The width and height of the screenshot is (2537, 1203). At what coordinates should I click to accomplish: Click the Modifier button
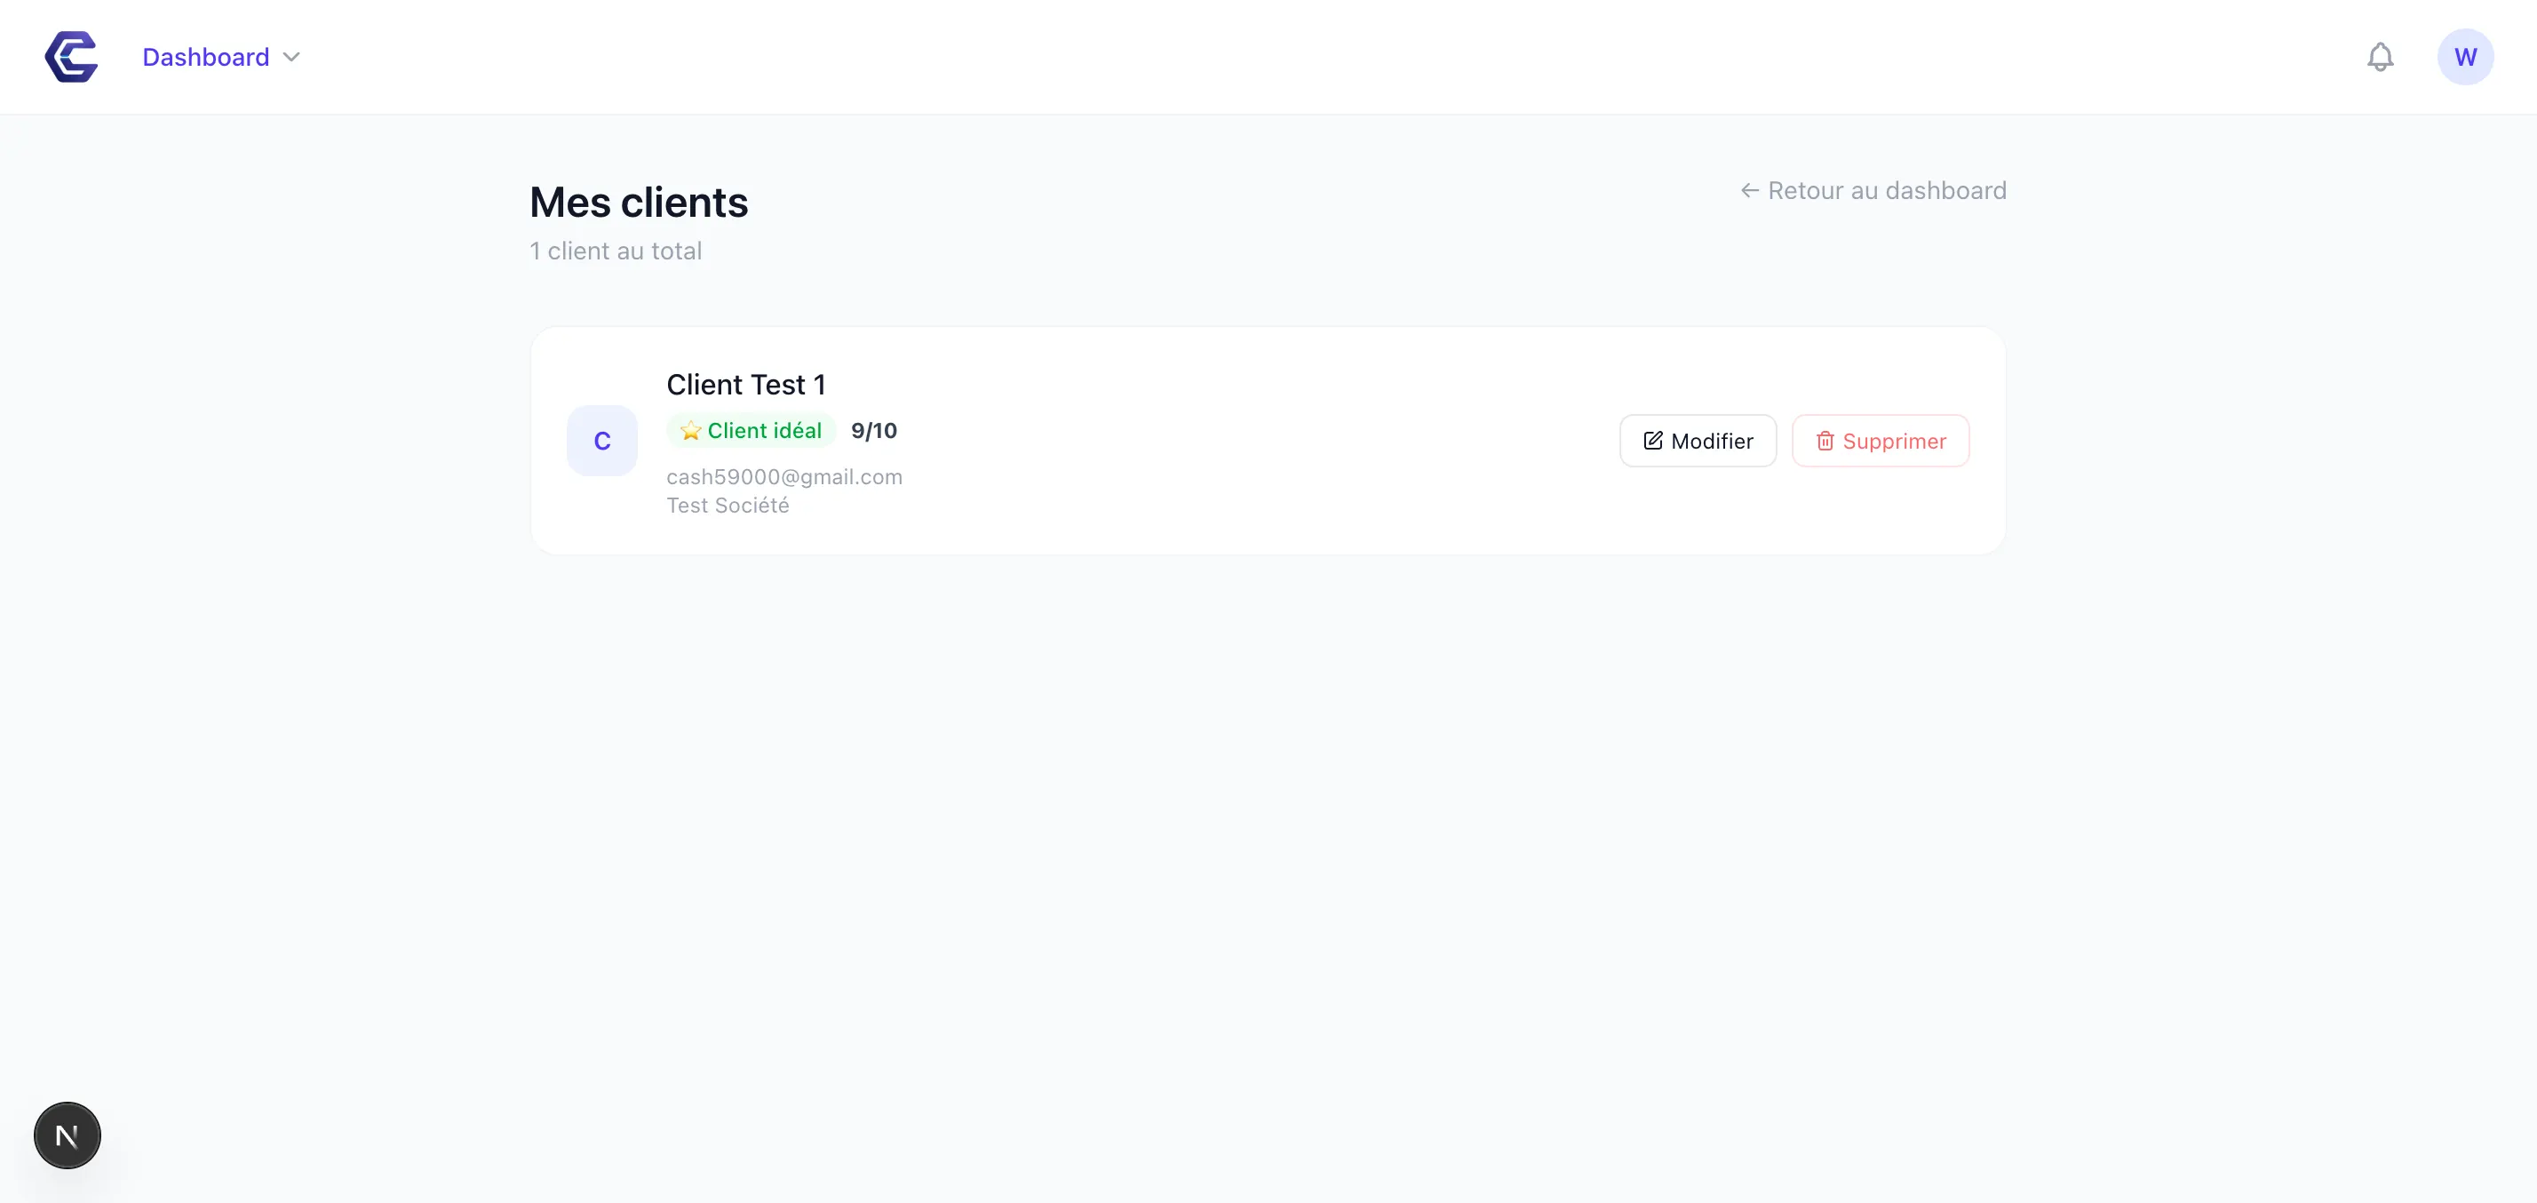coord(1697,441)
